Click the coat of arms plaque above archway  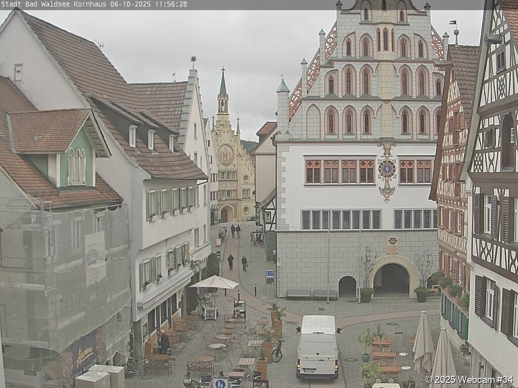pyautogui.click(x=393, y=245)
